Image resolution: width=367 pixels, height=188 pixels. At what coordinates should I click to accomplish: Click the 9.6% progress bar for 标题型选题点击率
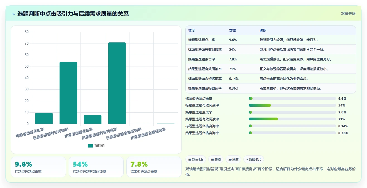coord(292,98)
